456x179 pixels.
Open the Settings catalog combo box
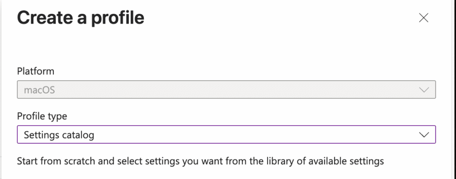(226, 134)
